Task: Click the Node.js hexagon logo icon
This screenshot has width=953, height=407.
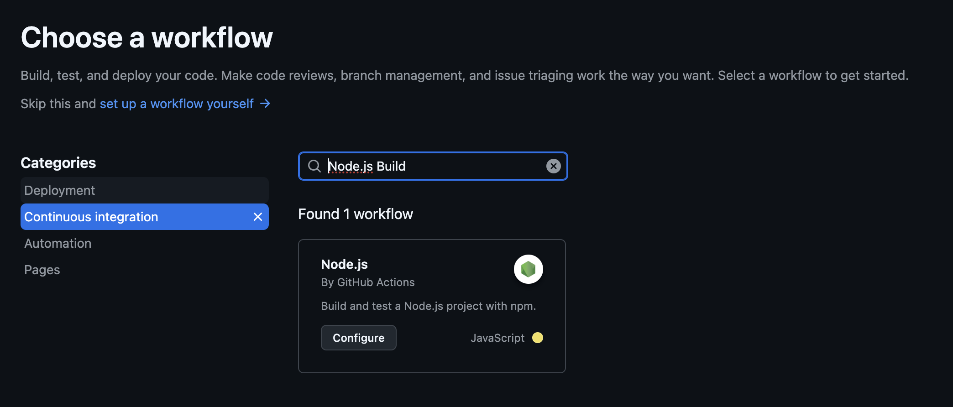Action: tap(528, 269)
